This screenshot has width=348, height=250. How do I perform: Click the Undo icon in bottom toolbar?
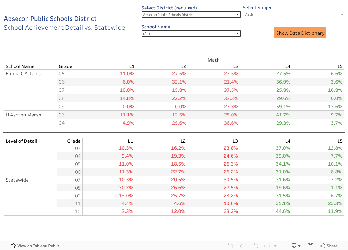230,246
